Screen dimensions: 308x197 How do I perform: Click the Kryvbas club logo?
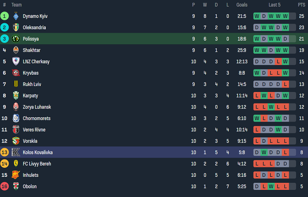tap(16, 73)
